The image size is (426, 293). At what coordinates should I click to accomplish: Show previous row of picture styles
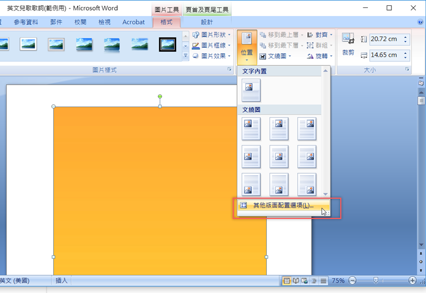click(x=185, y=36)
